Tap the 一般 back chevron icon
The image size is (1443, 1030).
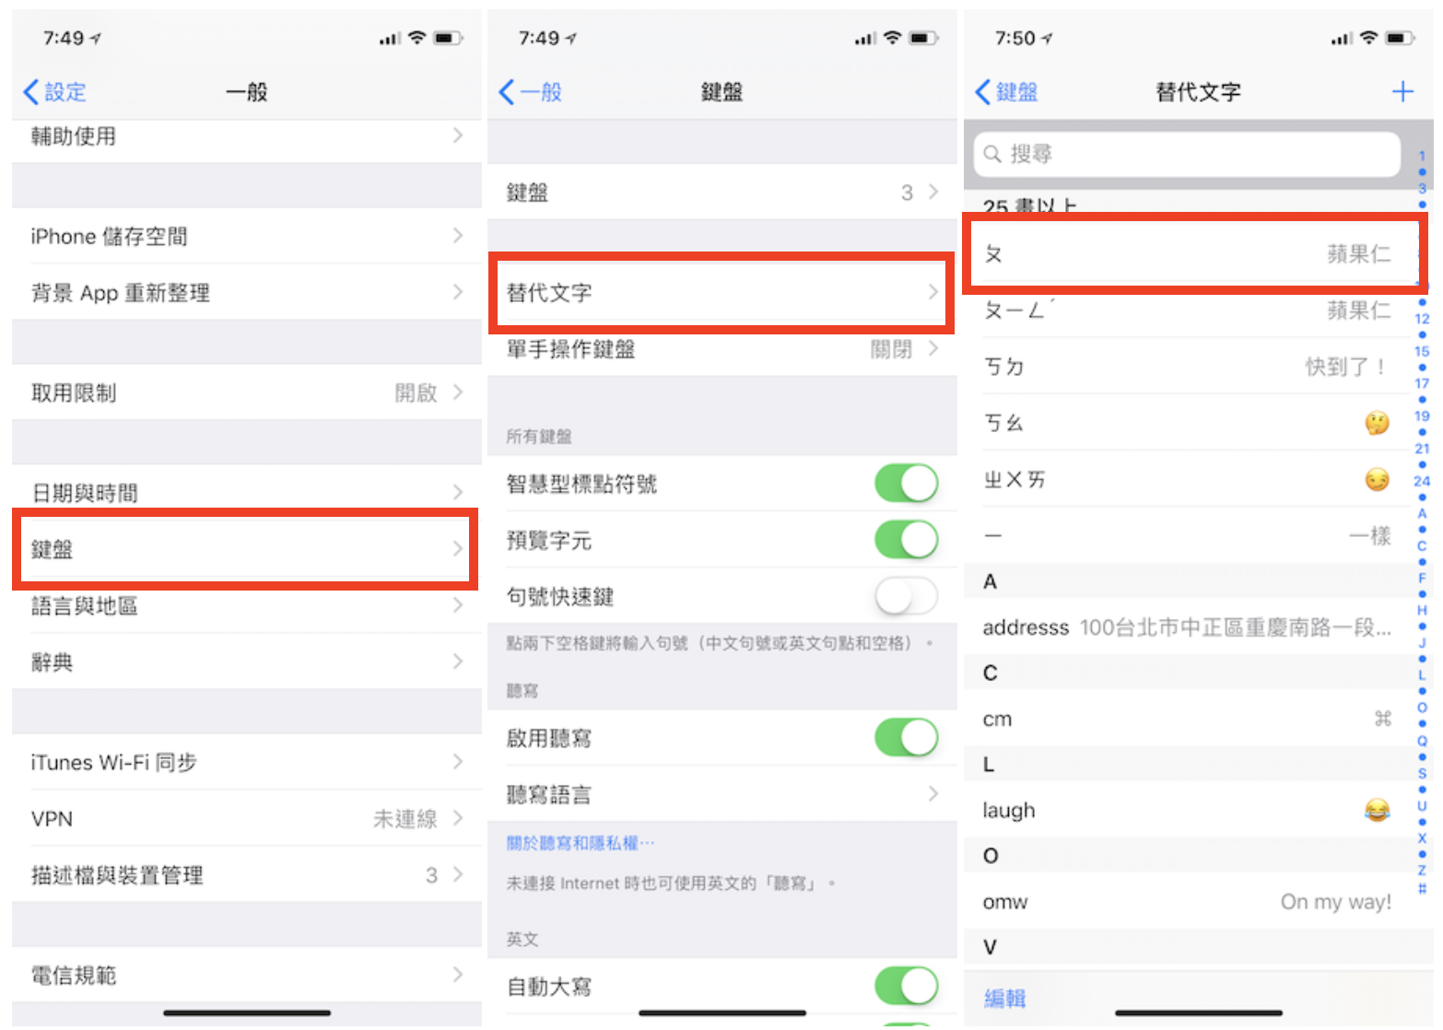[507, 92]
